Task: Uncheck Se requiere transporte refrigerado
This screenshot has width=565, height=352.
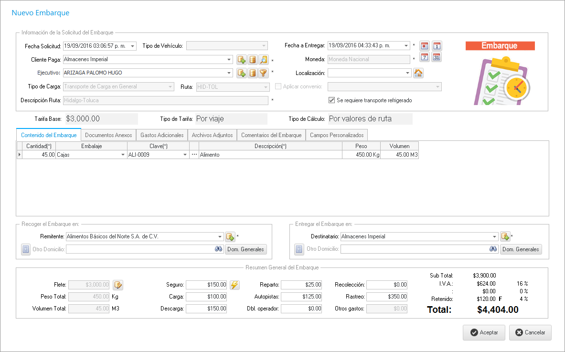Action: (x=331, y=100)
